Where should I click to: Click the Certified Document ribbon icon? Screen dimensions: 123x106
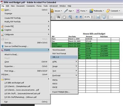3,46
